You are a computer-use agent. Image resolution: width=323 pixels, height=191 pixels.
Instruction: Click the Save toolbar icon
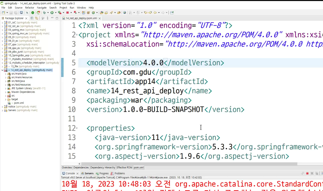(x=11, y=13)
